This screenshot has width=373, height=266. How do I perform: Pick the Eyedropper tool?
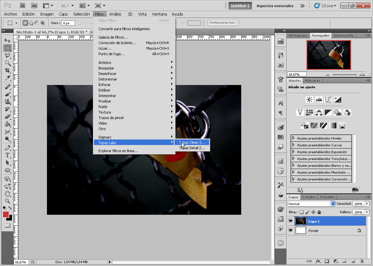(7, 78)
